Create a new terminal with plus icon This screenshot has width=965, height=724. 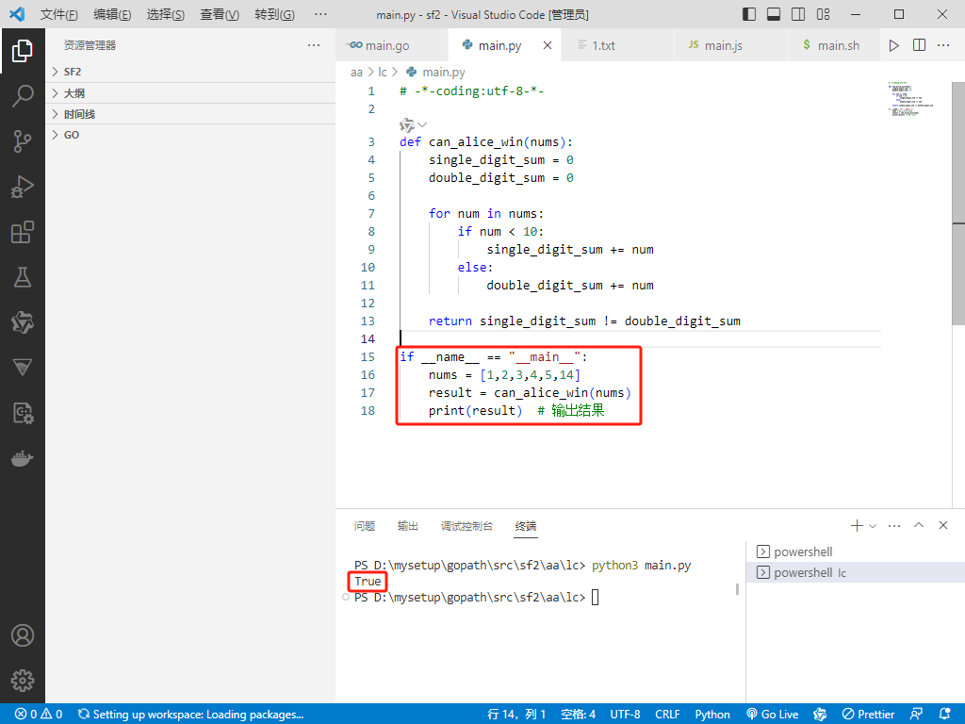pos(856,526)
